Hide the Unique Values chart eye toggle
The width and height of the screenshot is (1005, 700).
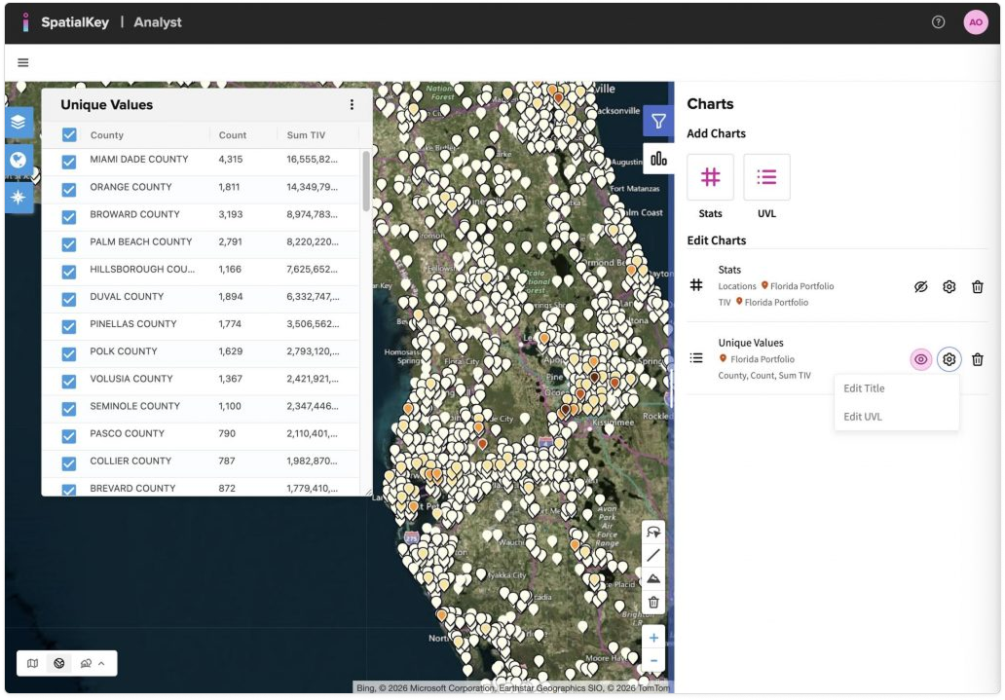tap(920, 359)
